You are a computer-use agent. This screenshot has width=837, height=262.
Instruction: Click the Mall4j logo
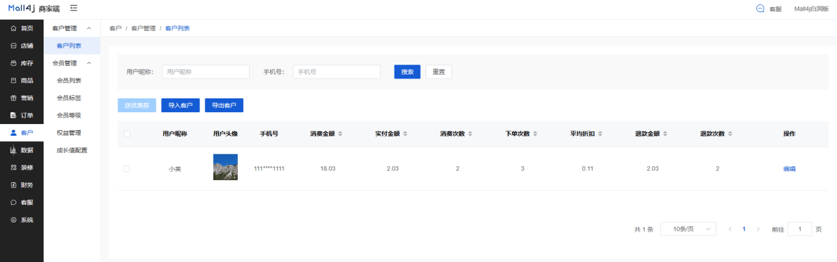pyautogui.click(x=22, y=8)
